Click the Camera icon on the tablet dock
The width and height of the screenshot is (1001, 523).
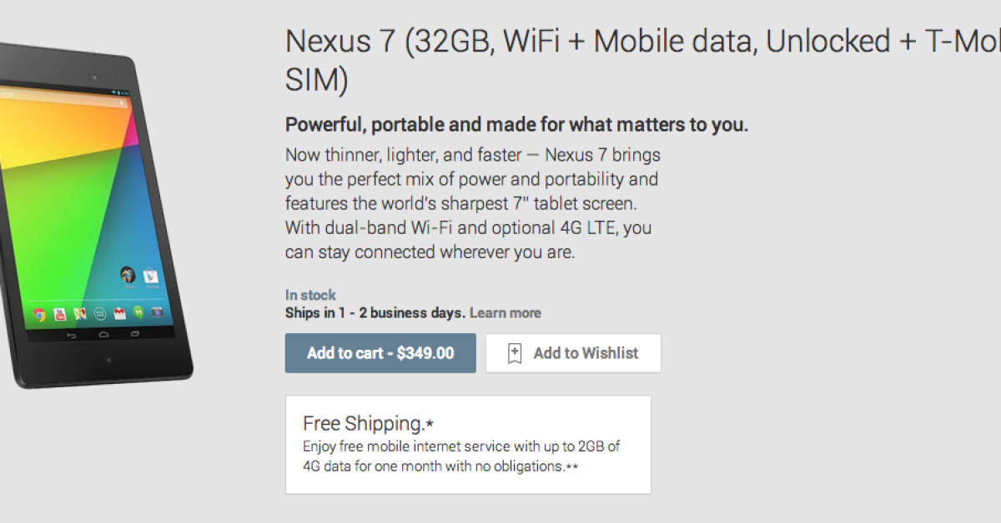(x=156, y=315)
